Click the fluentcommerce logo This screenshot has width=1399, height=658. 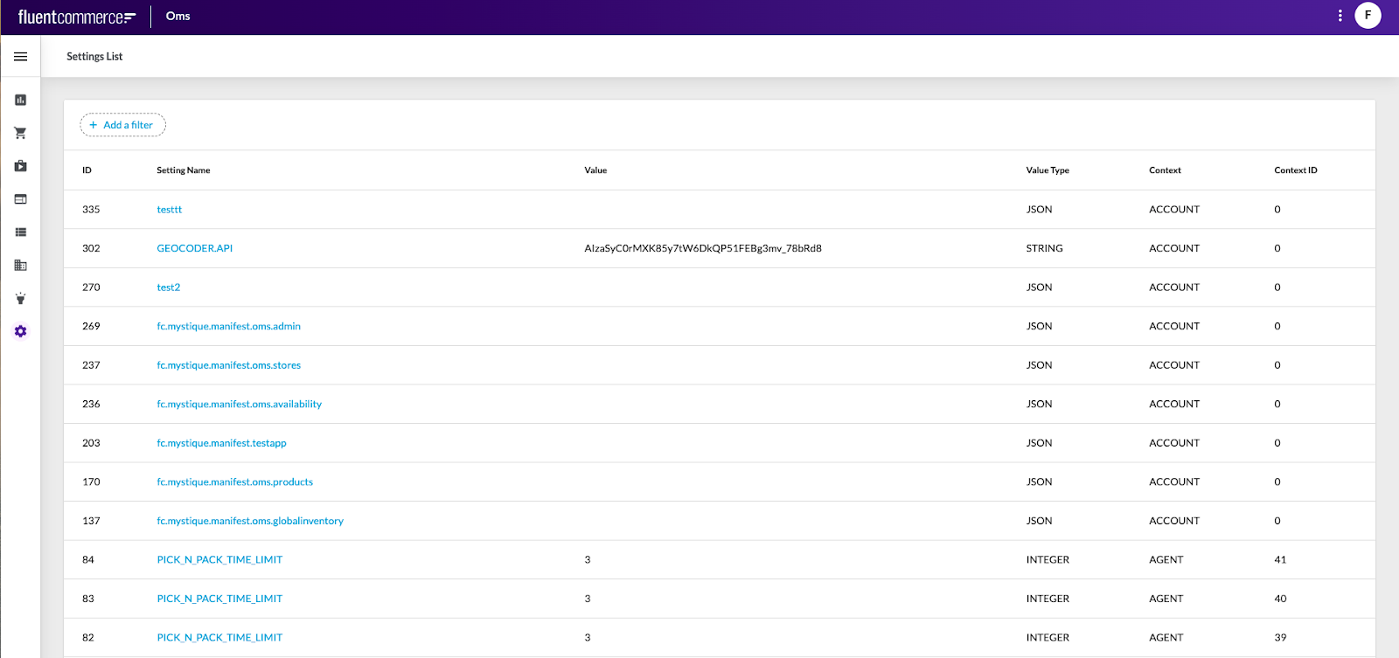tap(77, 17)
